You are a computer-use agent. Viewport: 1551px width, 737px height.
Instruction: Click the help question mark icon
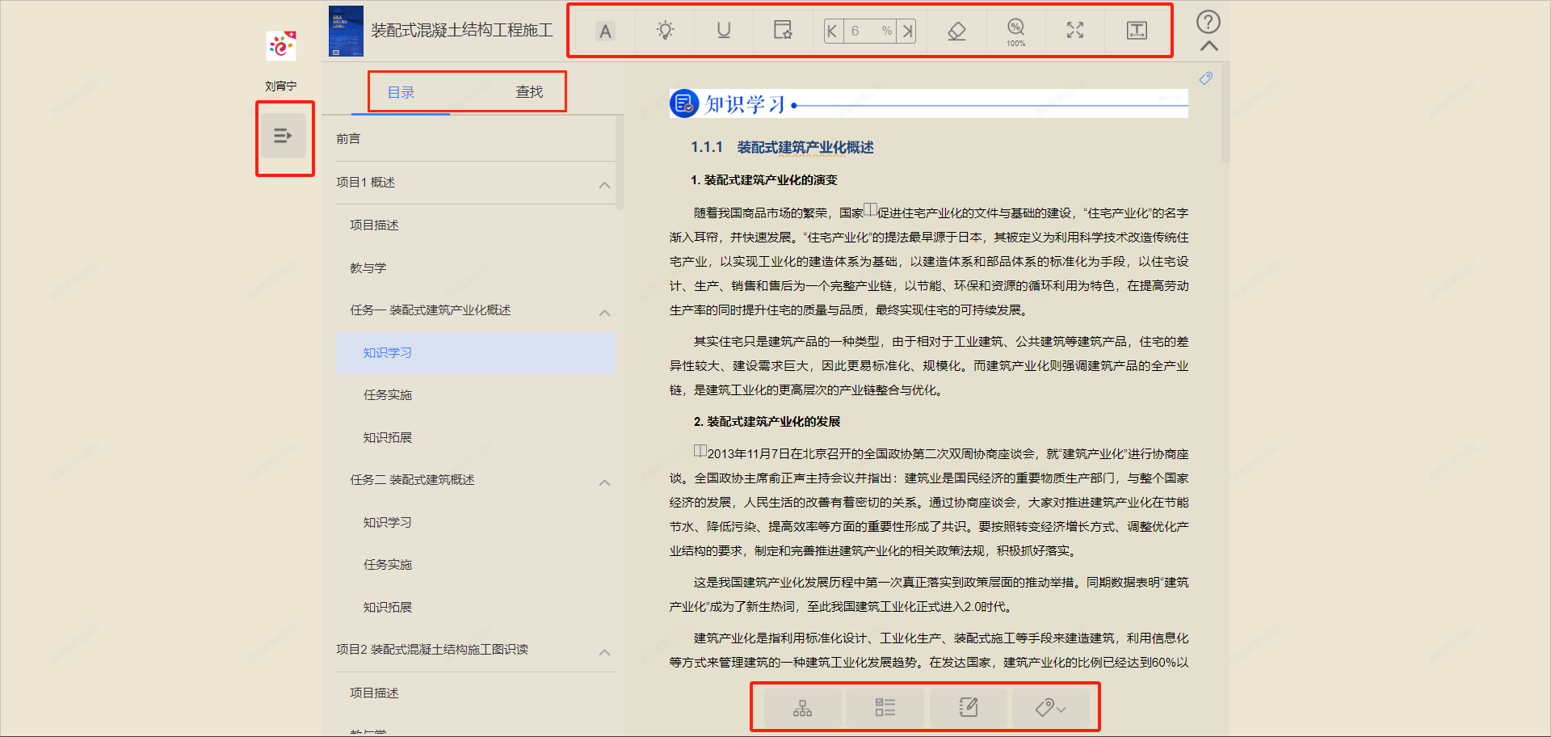pyautogui.click(x=1208, y=23)
